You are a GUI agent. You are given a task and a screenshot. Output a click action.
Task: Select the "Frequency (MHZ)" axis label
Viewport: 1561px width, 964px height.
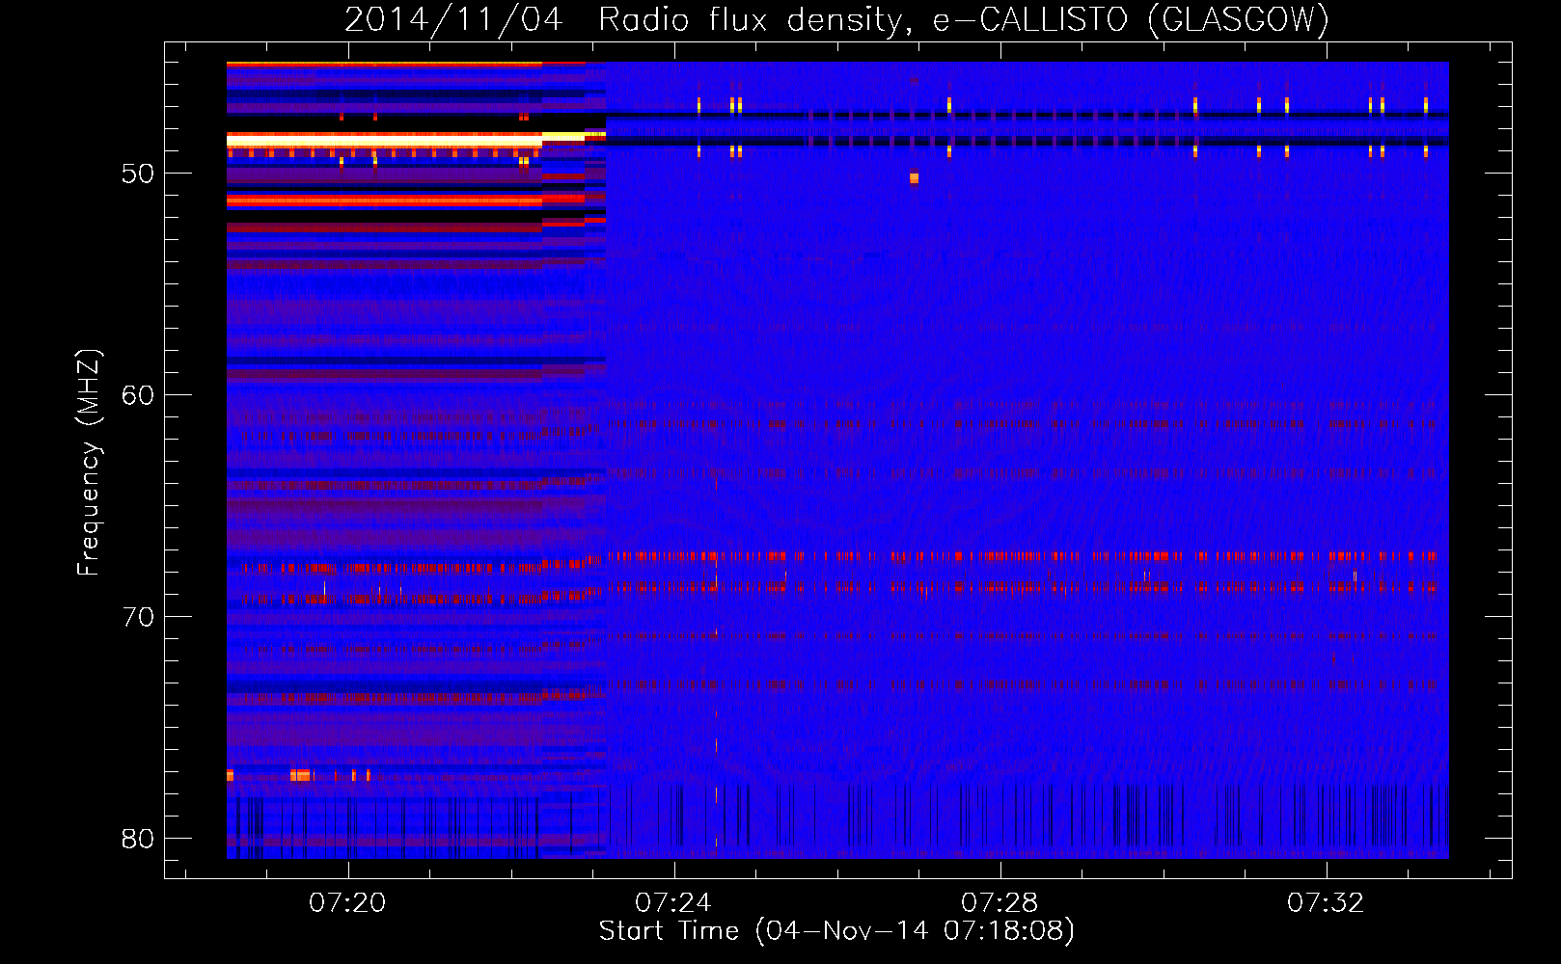pos(89,463)
